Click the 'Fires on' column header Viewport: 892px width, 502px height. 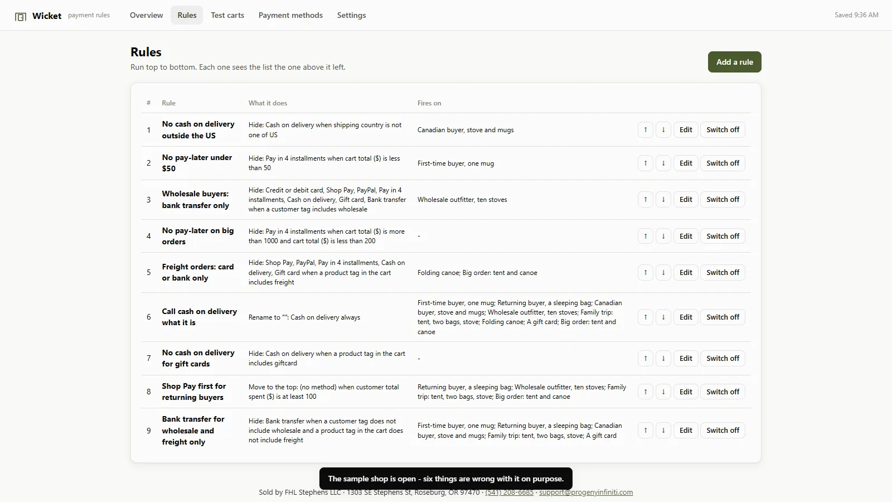tap(429, 103)
